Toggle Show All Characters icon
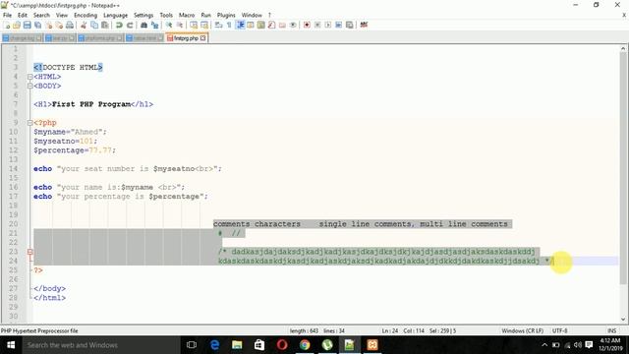 click(x=229, y=26)
